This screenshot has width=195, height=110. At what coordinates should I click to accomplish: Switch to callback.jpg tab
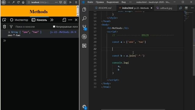pyautogui.click(x=164, y=8)
